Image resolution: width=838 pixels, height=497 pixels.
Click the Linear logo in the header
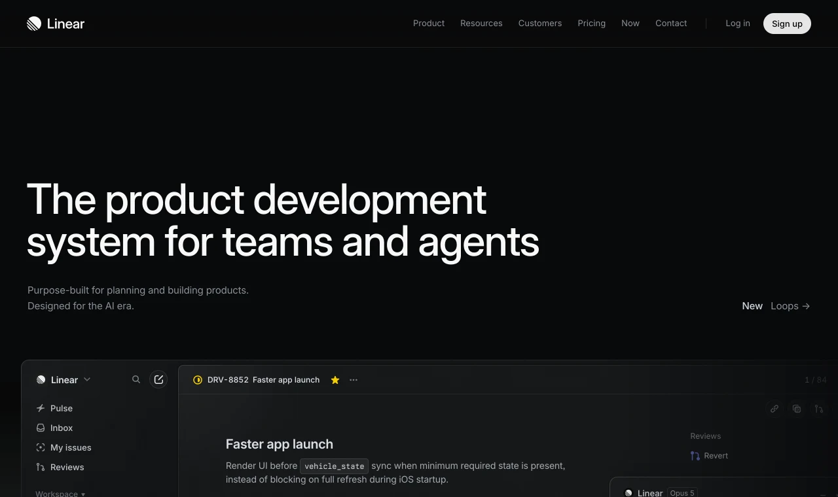[56, 24]
